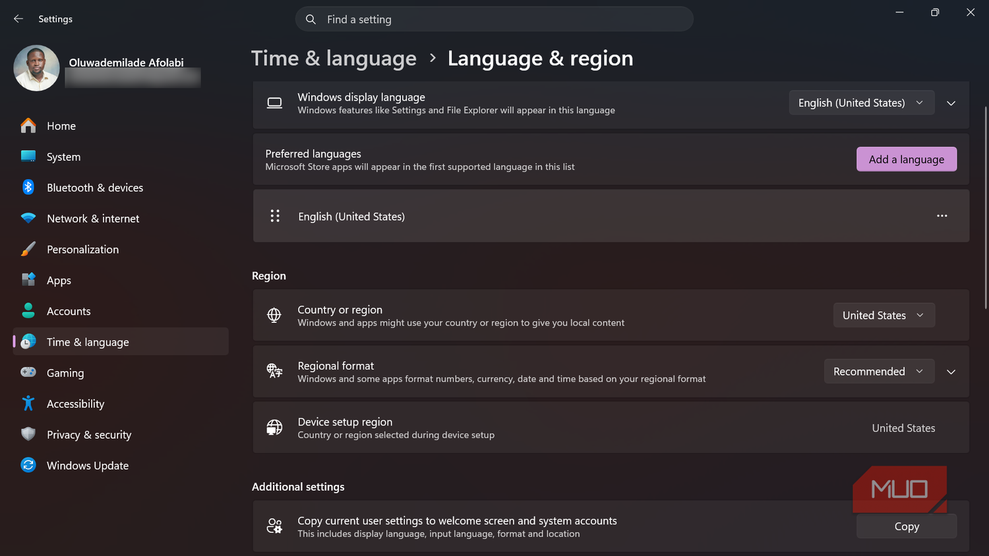Image resolution: width=989 pixels, height=556 pixels.
Task: Expand the Regional format section
Action: click(951, 372)
